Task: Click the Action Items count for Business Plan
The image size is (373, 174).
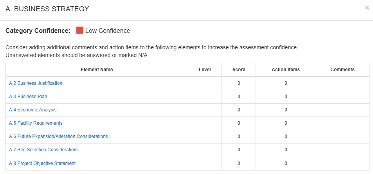Action: 286,97
